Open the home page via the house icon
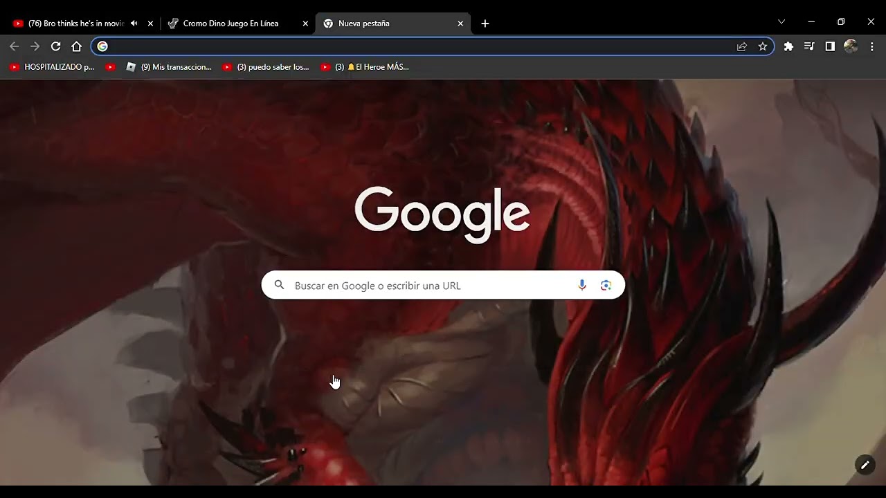Viewport: 886px width, 498px height. 76,46
